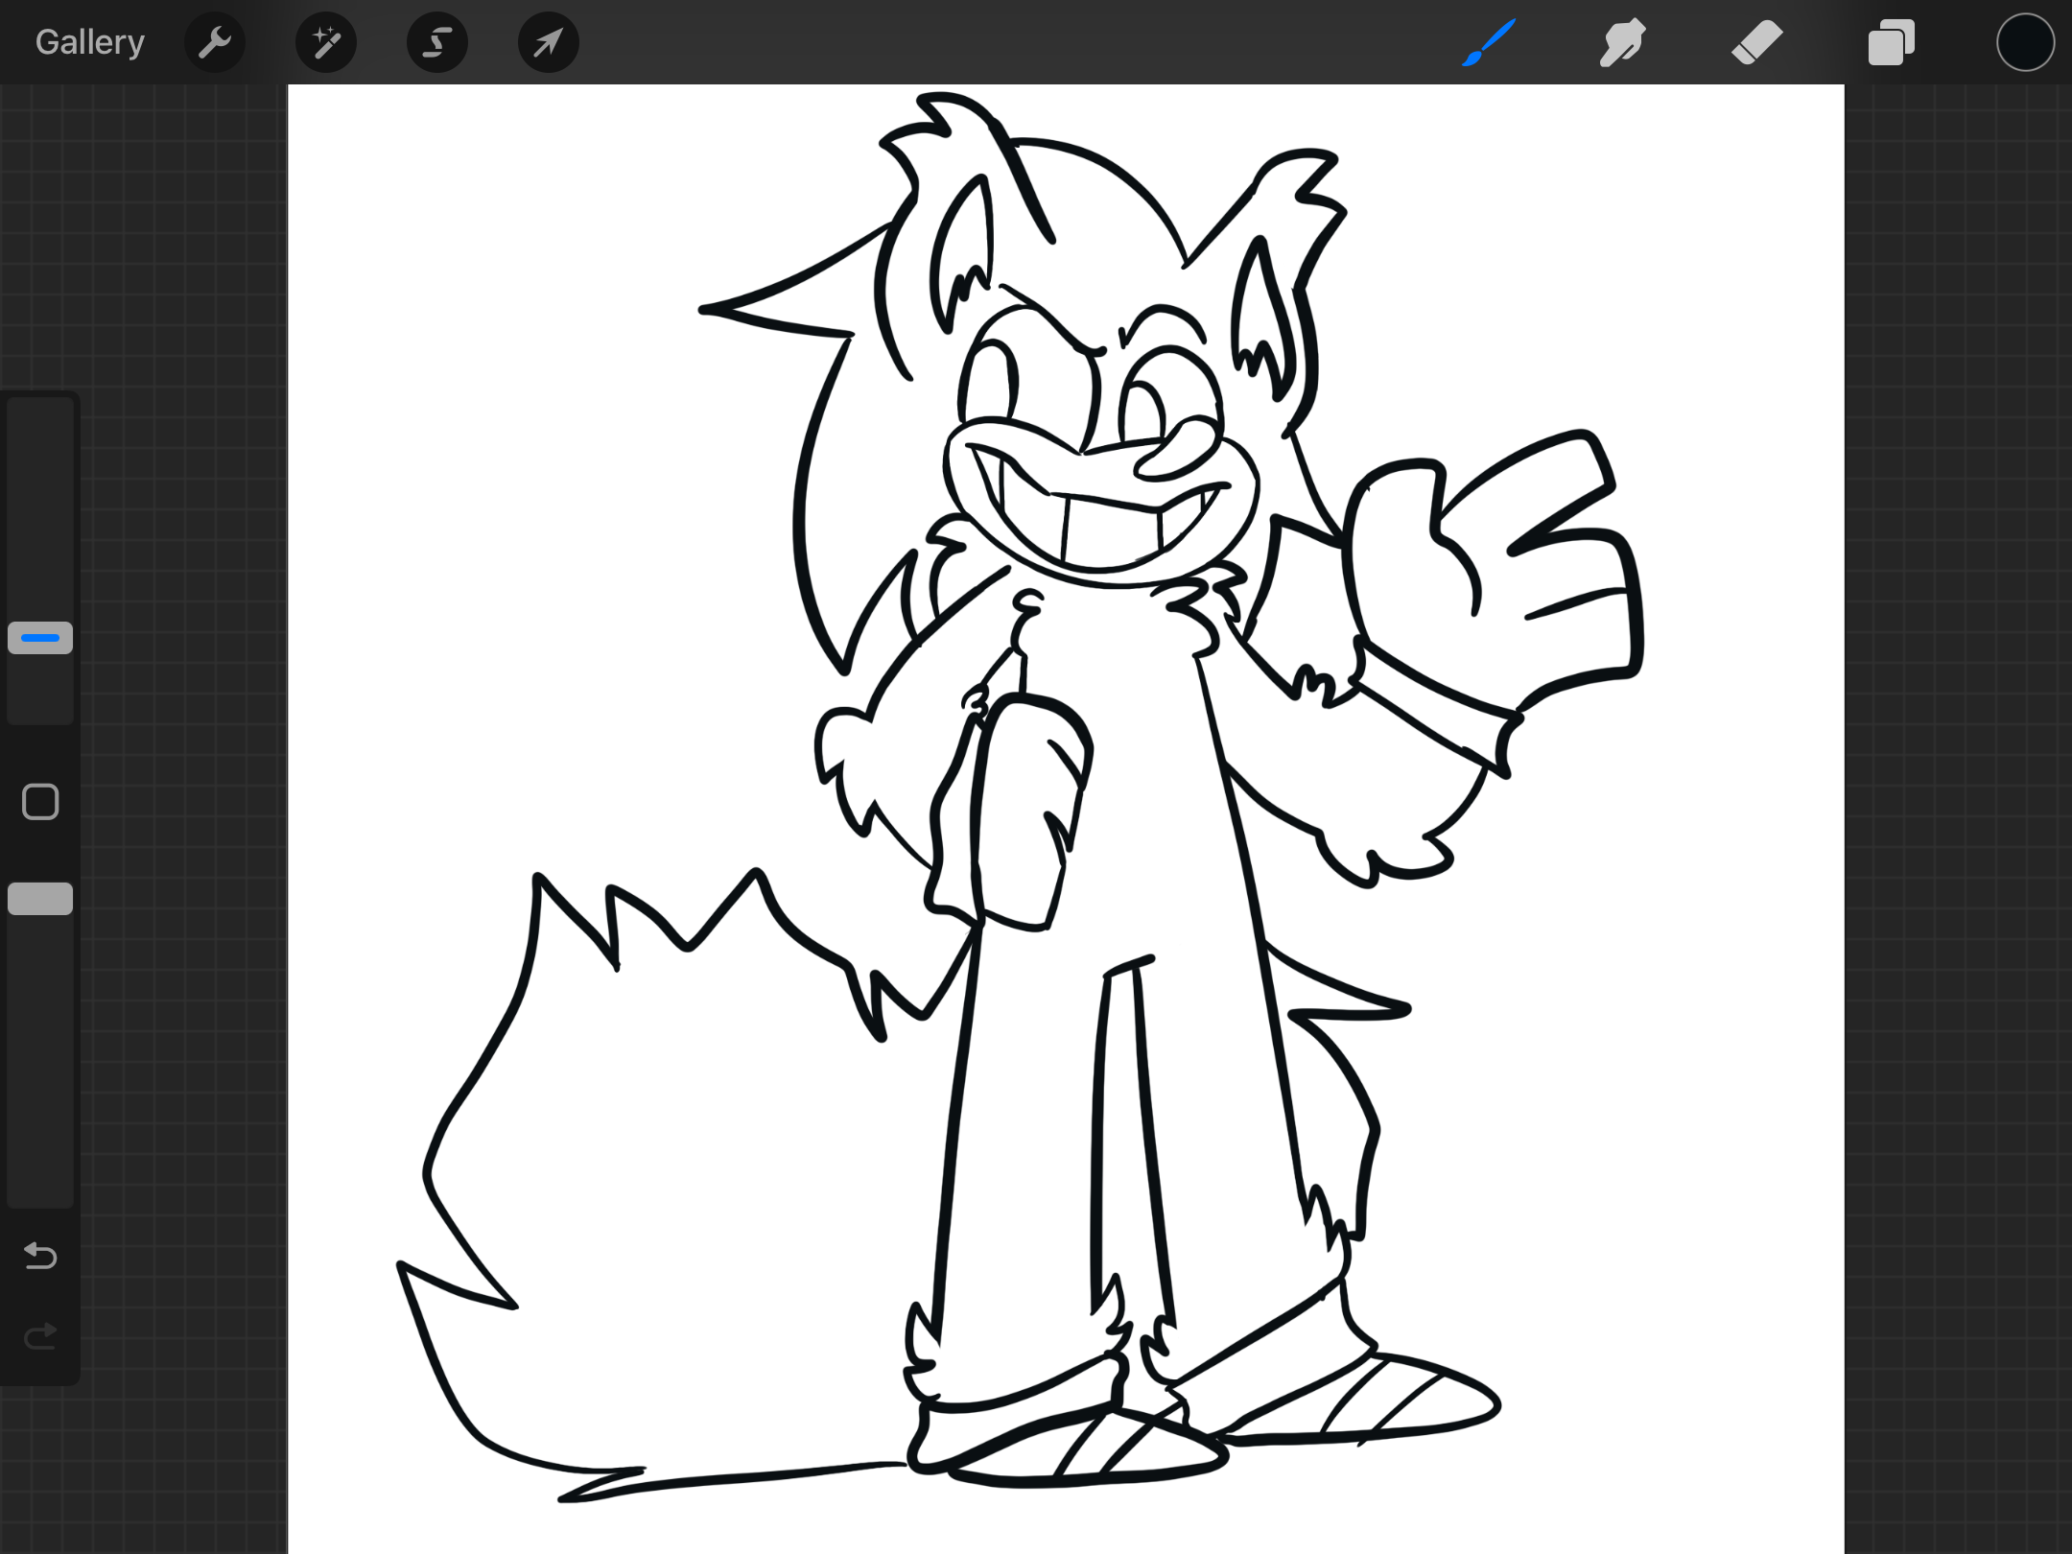Return to the Gallery
Image resolution: width=2072 pixels, height=1554 pixels.
pyautogui.click(x=89, y=42)
